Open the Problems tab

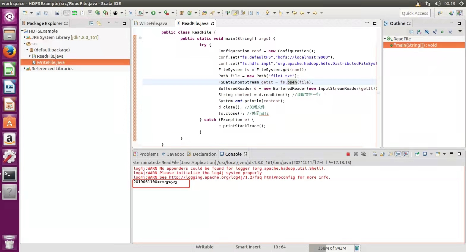[149, 154]
